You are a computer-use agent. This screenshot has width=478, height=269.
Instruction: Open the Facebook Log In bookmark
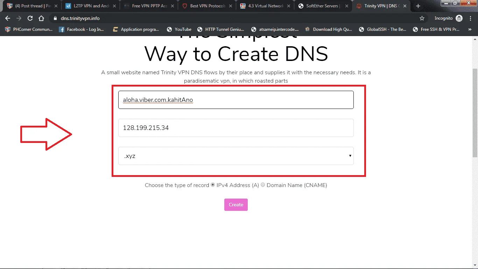click(x=81, y=29)
